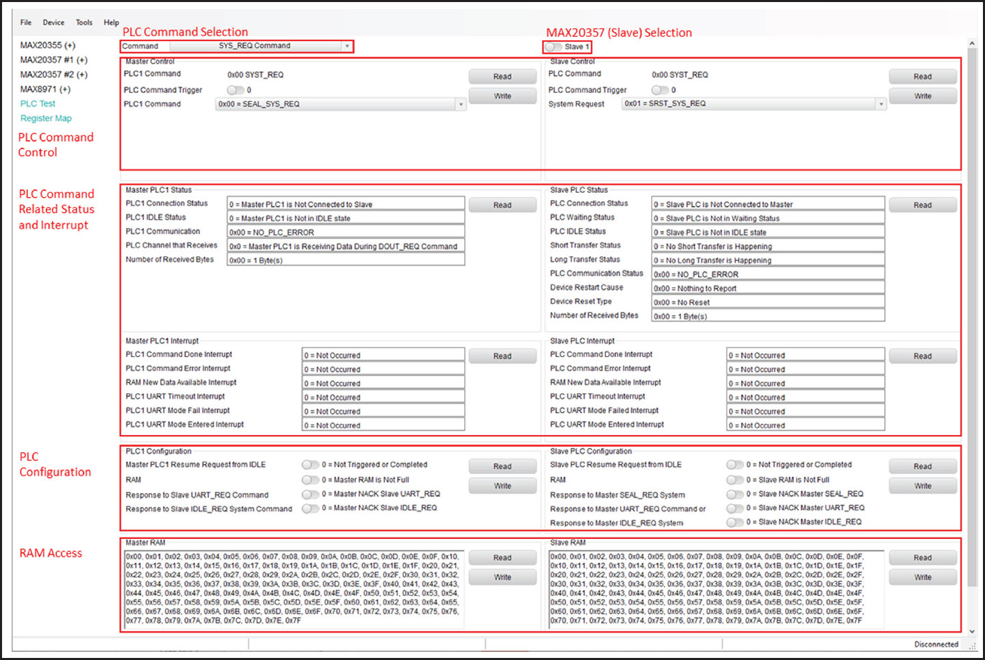The width and height of the screenshot is (985, 660).
Task: Select PLC Test in sidebar
Action: (x=38, y=104)
